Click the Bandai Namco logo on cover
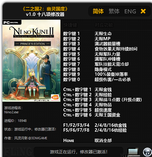The height and width of the screenshot is (157, 152). (55, 98)
